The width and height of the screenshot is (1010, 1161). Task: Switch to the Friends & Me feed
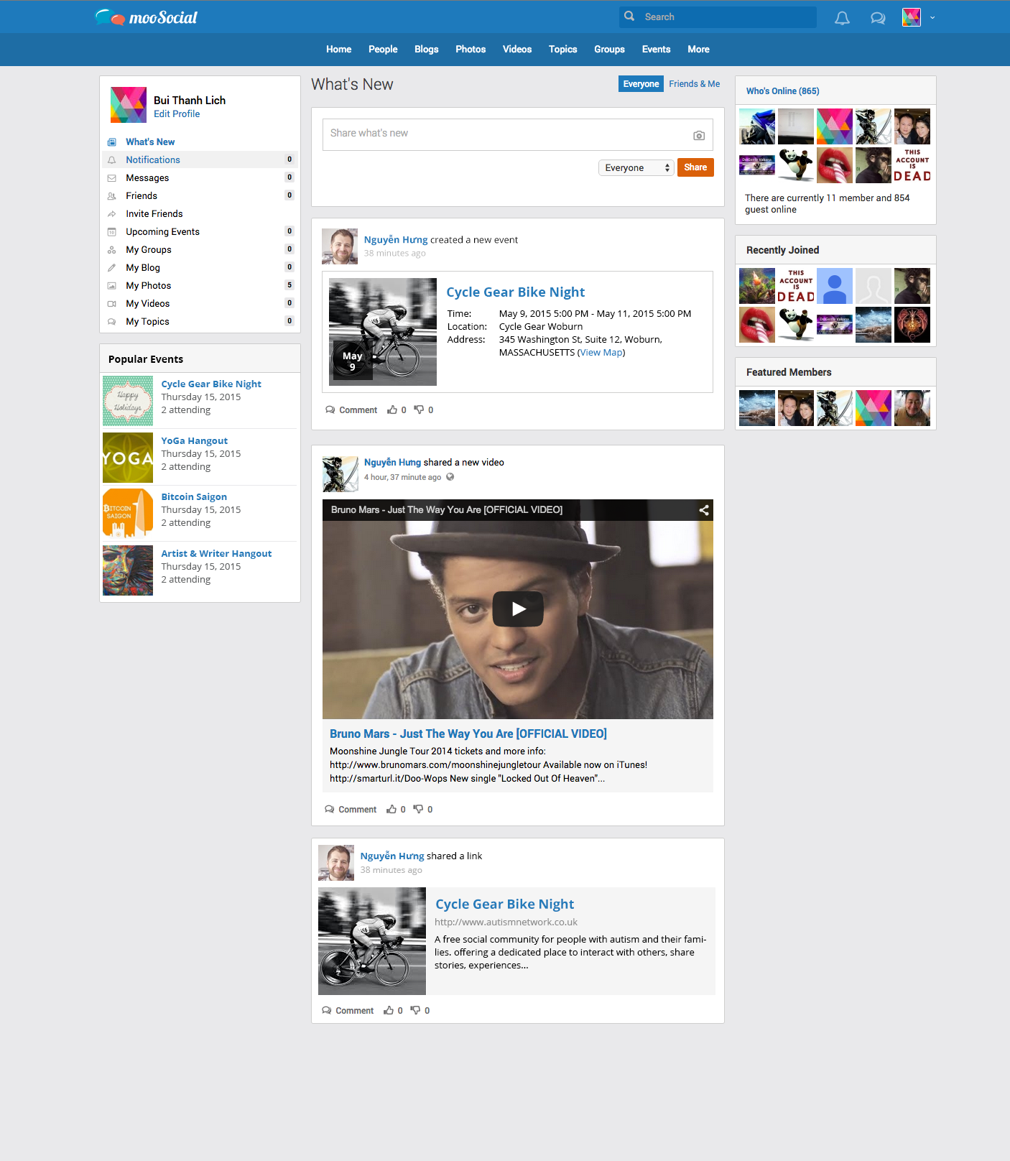pyautogui.click(x=694, y=84)
